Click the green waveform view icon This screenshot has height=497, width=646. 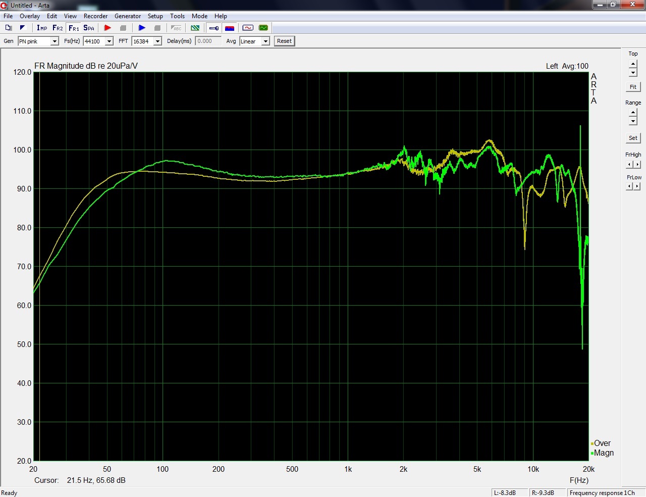(263, 28)
